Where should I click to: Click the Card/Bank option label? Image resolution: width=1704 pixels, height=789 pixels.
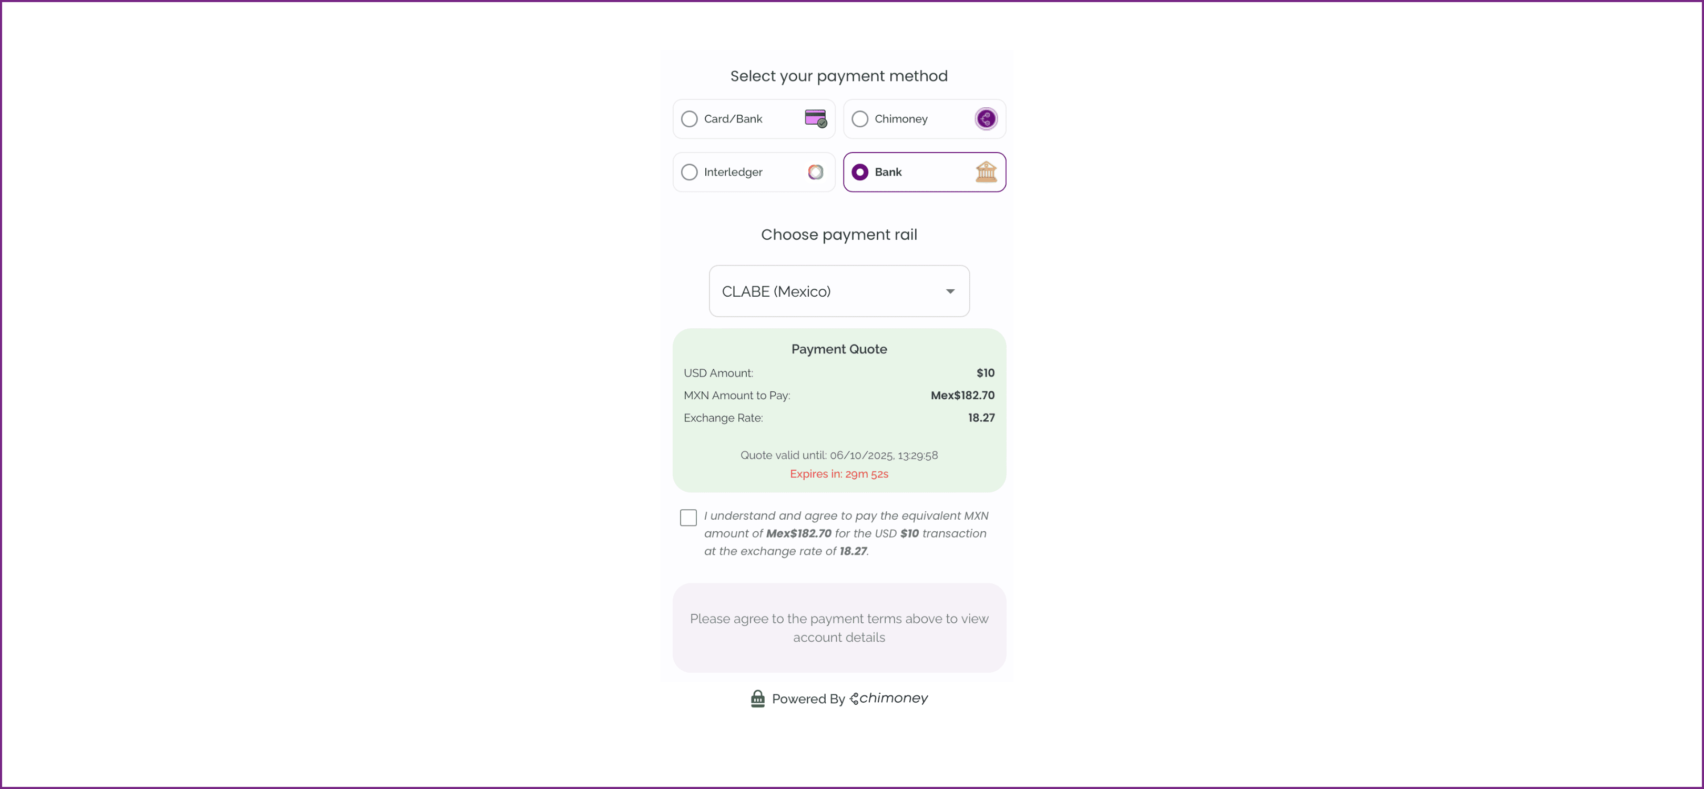tap(733, 119)
